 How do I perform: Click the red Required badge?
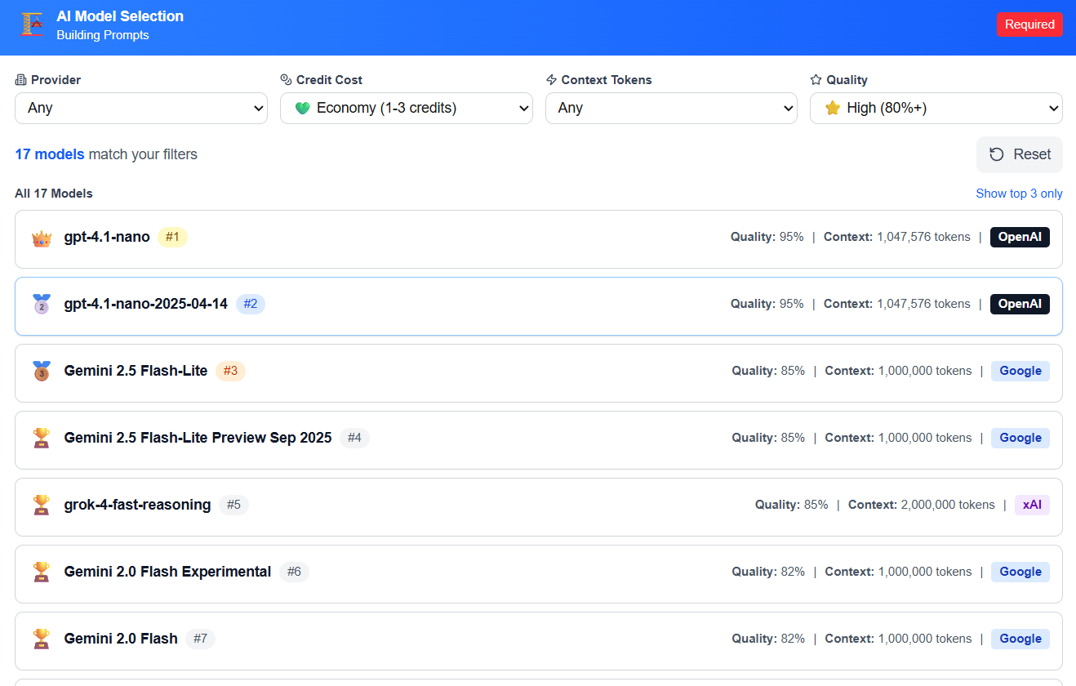pyautogui.click(x=1029, y=24)
